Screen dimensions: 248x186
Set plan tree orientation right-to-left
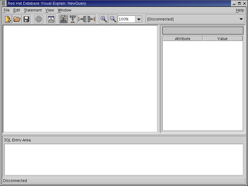(91, 19)
